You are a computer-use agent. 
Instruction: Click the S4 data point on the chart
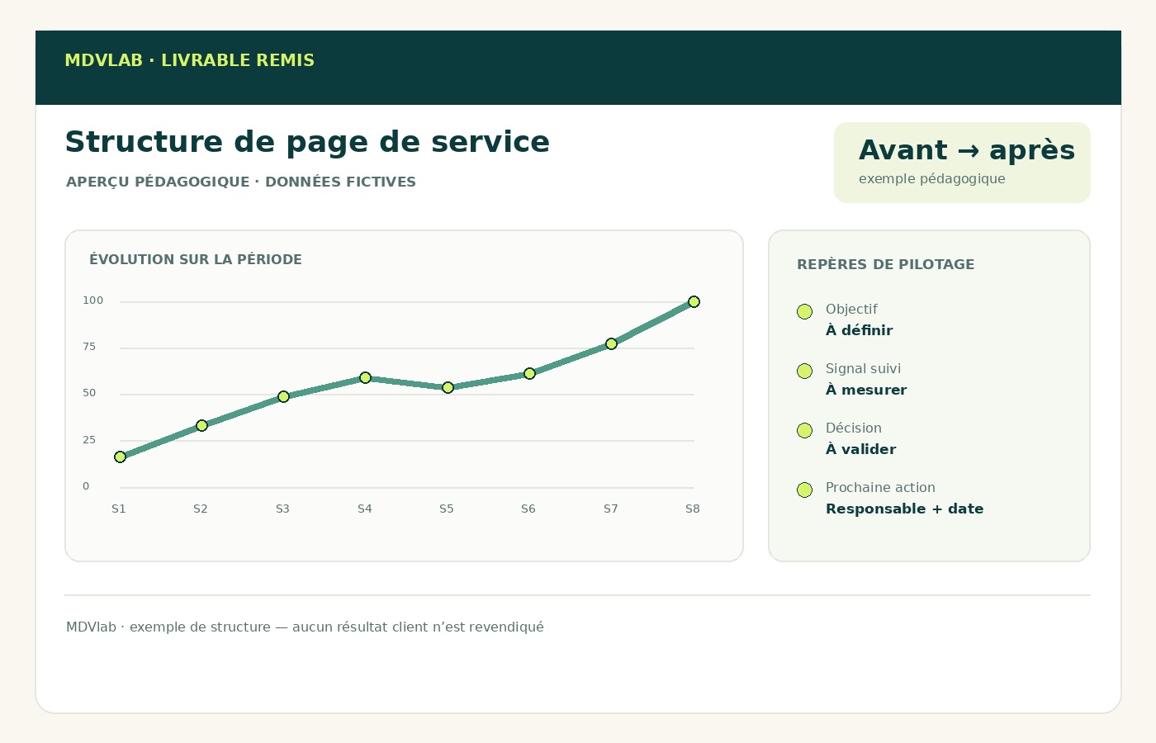click(x=365, y=377)
